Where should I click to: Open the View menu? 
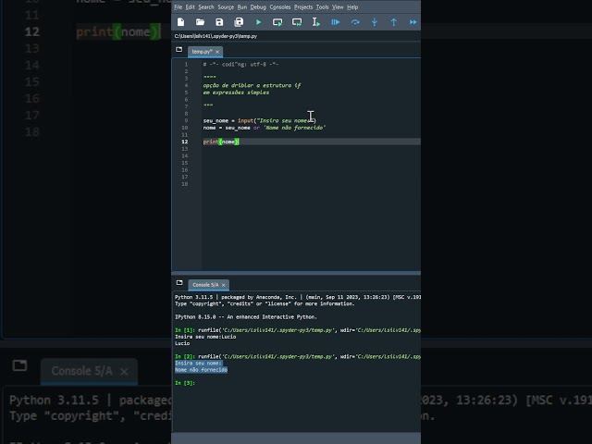click(338, 7)
